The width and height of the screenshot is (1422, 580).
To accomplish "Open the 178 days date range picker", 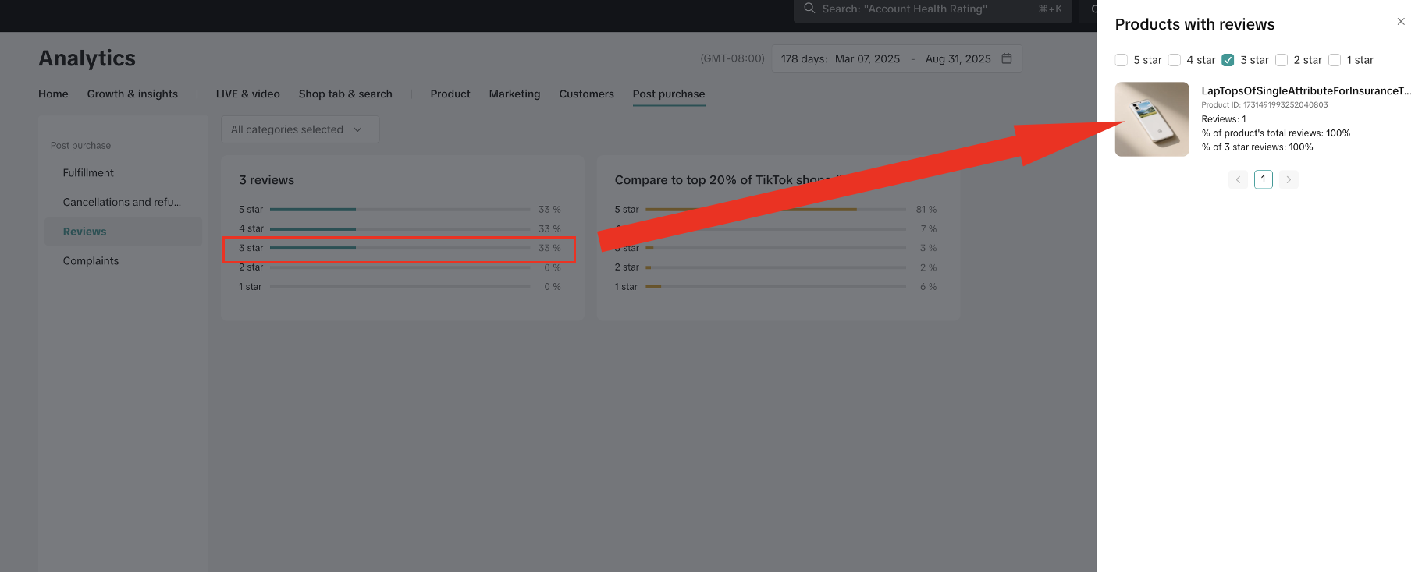I will 886,58.
